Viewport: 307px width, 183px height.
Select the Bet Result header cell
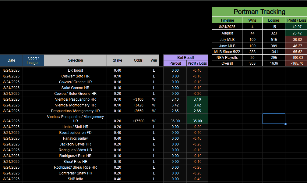(185, 57)
